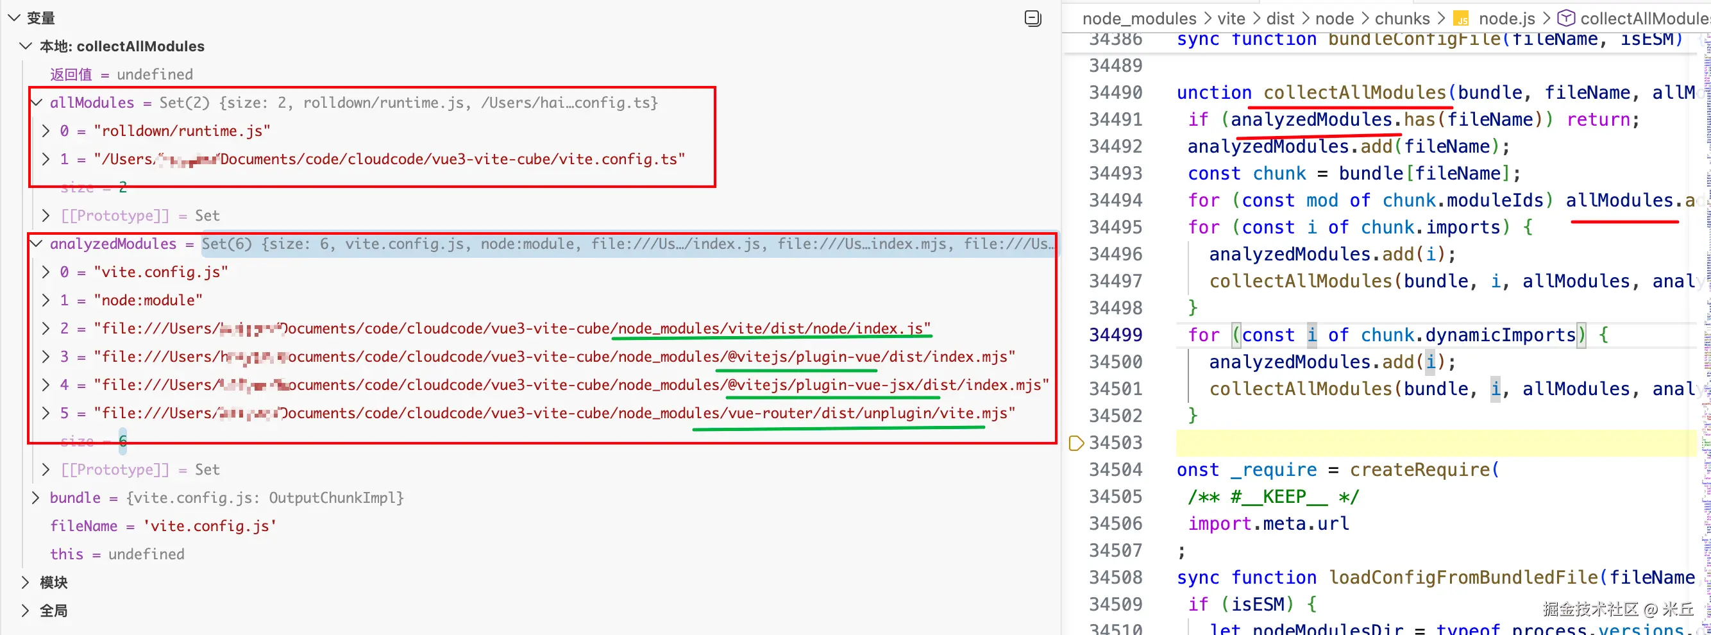1711x635 pixels.
Task: Open dist in the breadcrumb
Action: [1280, 19]
